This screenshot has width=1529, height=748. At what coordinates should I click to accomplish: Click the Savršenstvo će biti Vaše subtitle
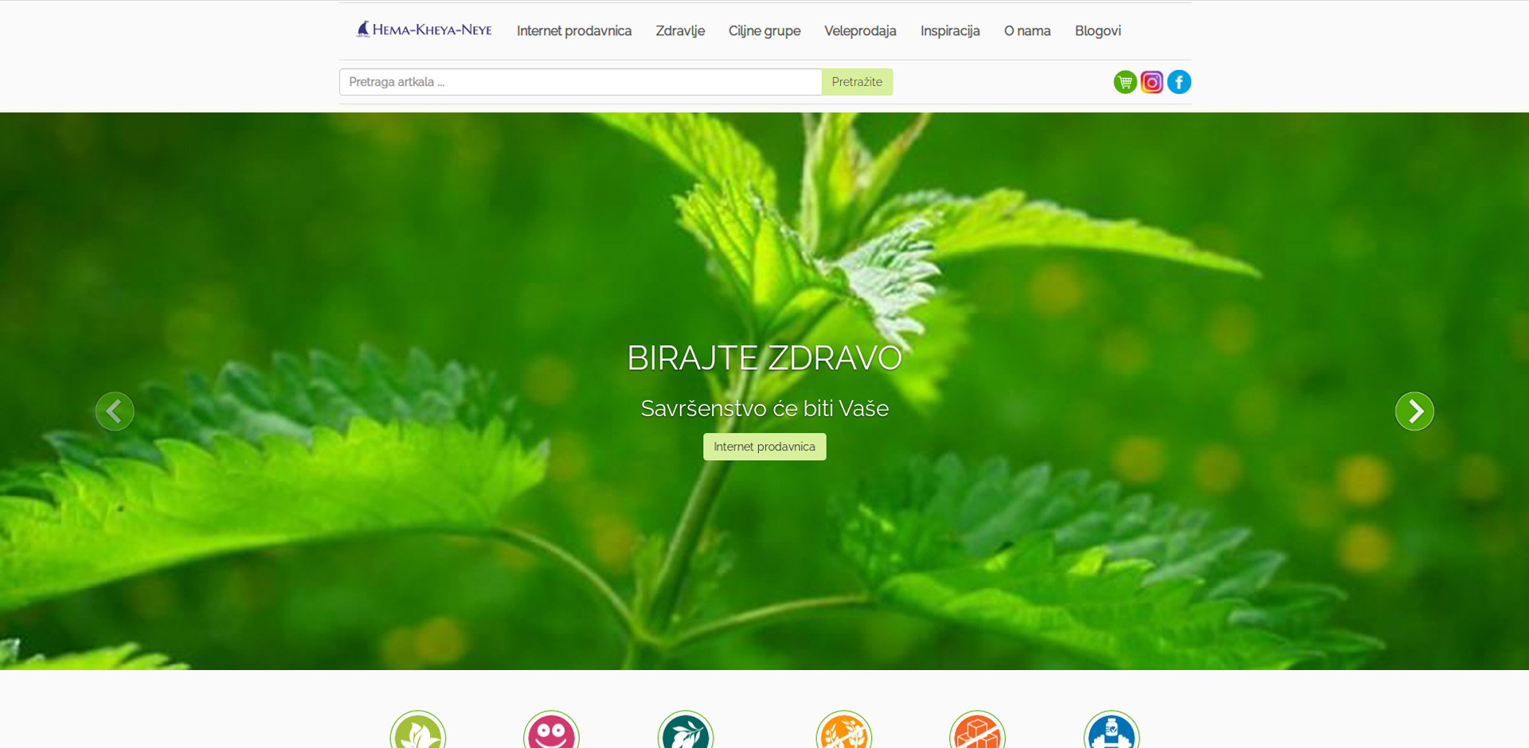(x=764, y=408)
